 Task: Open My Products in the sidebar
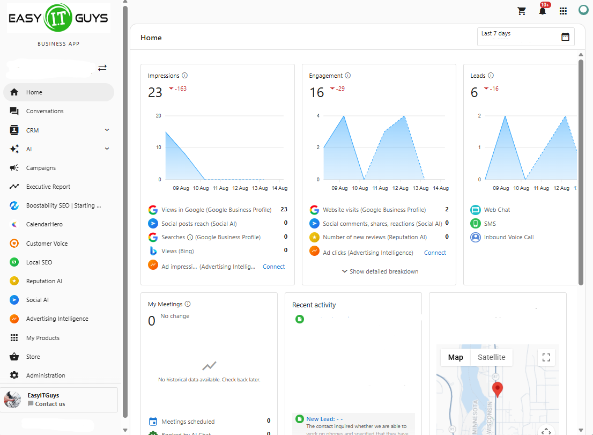(58, 338)
